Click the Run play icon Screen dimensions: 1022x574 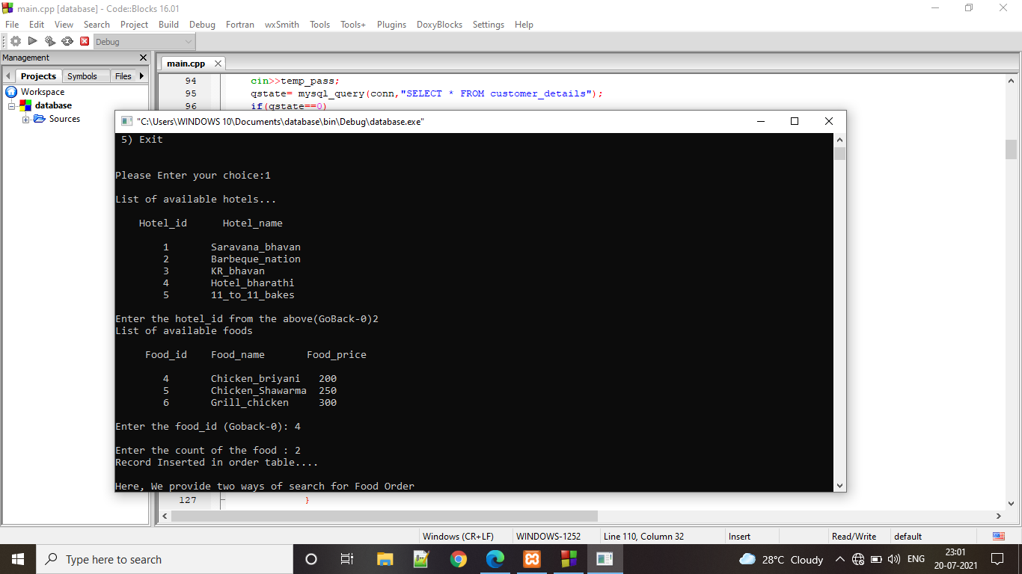point(33,41)
